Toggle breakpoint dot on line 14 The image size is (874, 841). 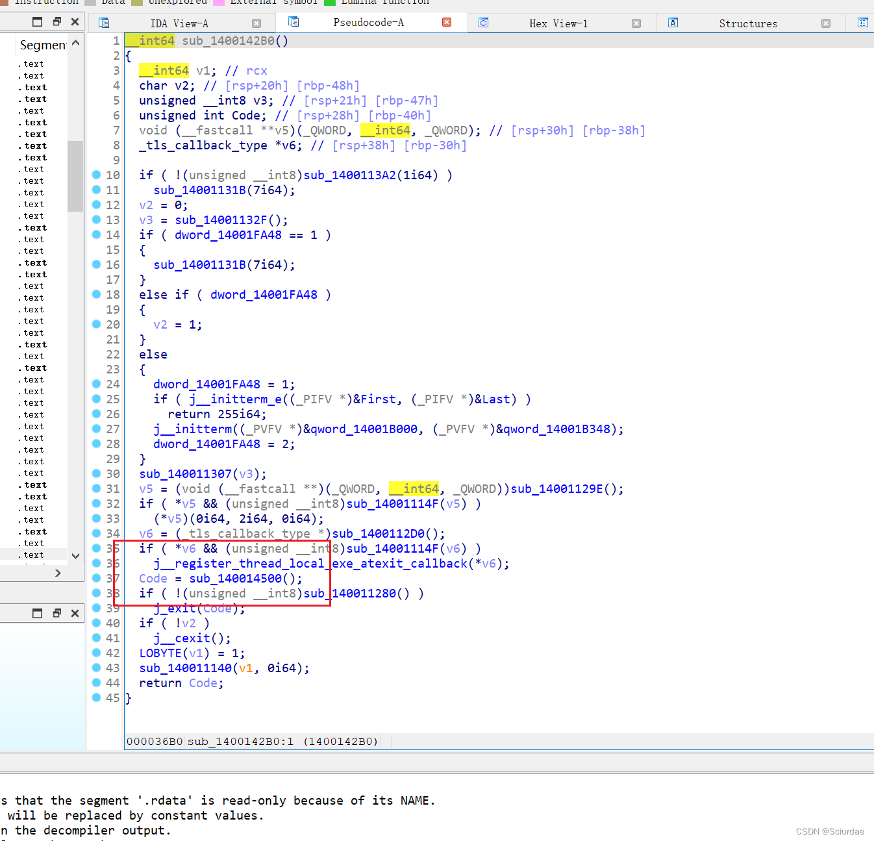(x=96, y=234)
